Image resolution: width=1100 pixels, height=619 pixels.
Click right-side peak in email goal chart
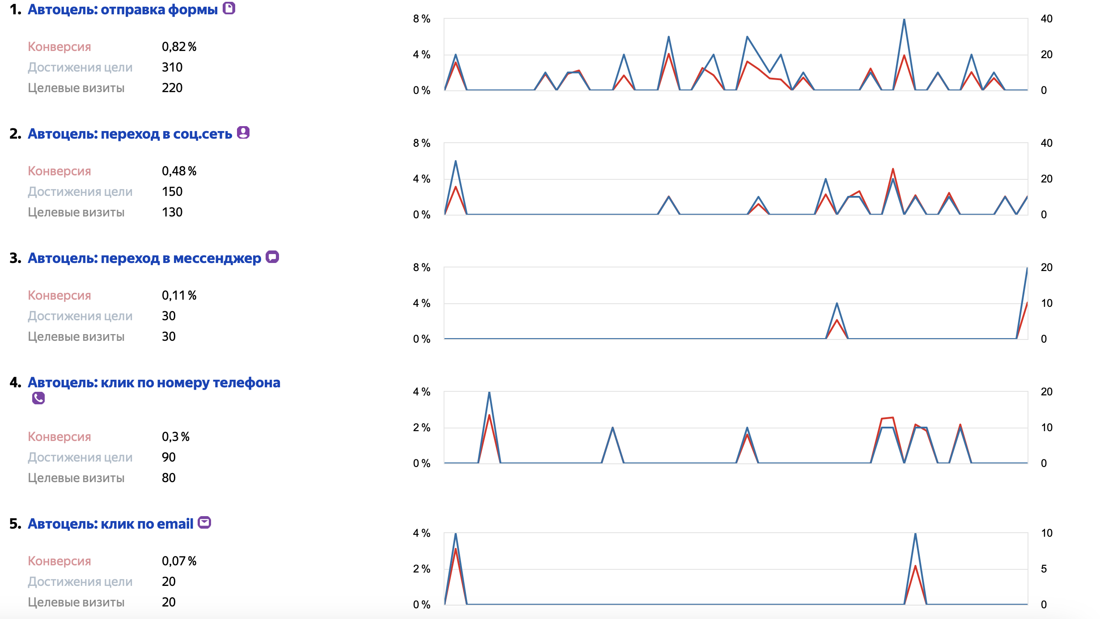pyautogui.click(x=915, y=534)
